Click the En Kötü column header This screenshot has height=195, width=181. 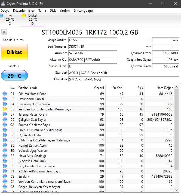[x=115, y=88]
